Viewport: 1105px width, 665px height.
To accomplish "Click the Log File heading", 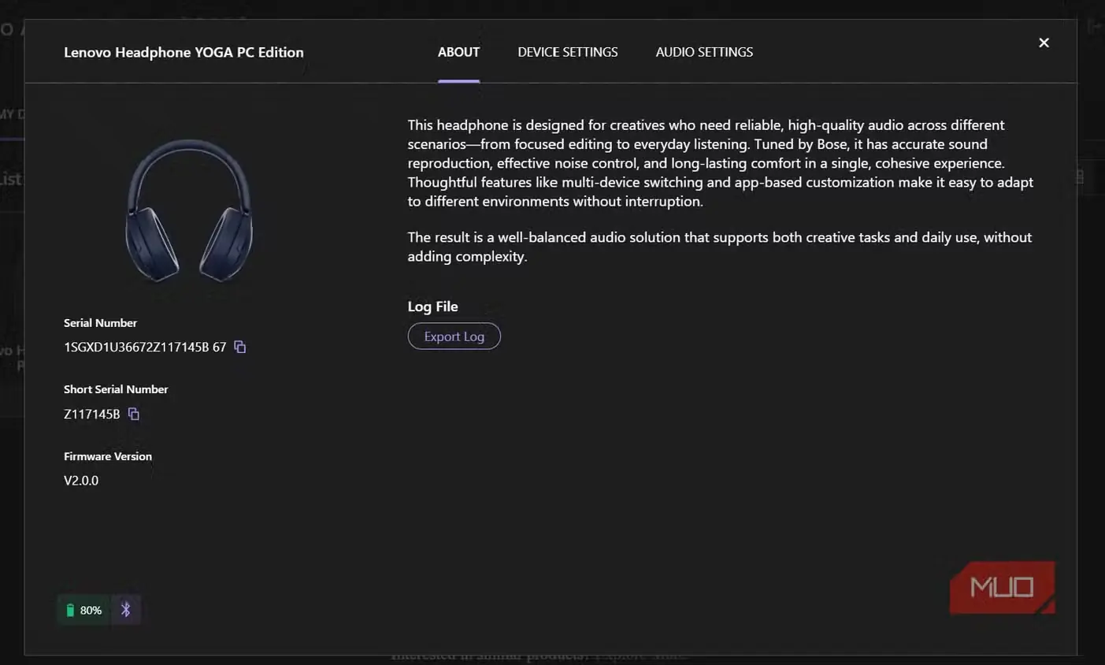I will click(x=432, y=306).
